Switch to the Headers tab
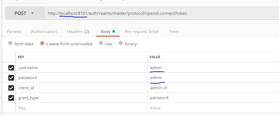 (x=78, y=32)
